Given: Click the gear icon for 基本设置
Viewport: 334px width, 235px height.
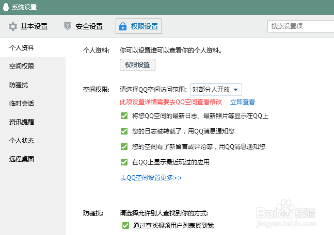Looking at the screenshot, I should (13, 26).
